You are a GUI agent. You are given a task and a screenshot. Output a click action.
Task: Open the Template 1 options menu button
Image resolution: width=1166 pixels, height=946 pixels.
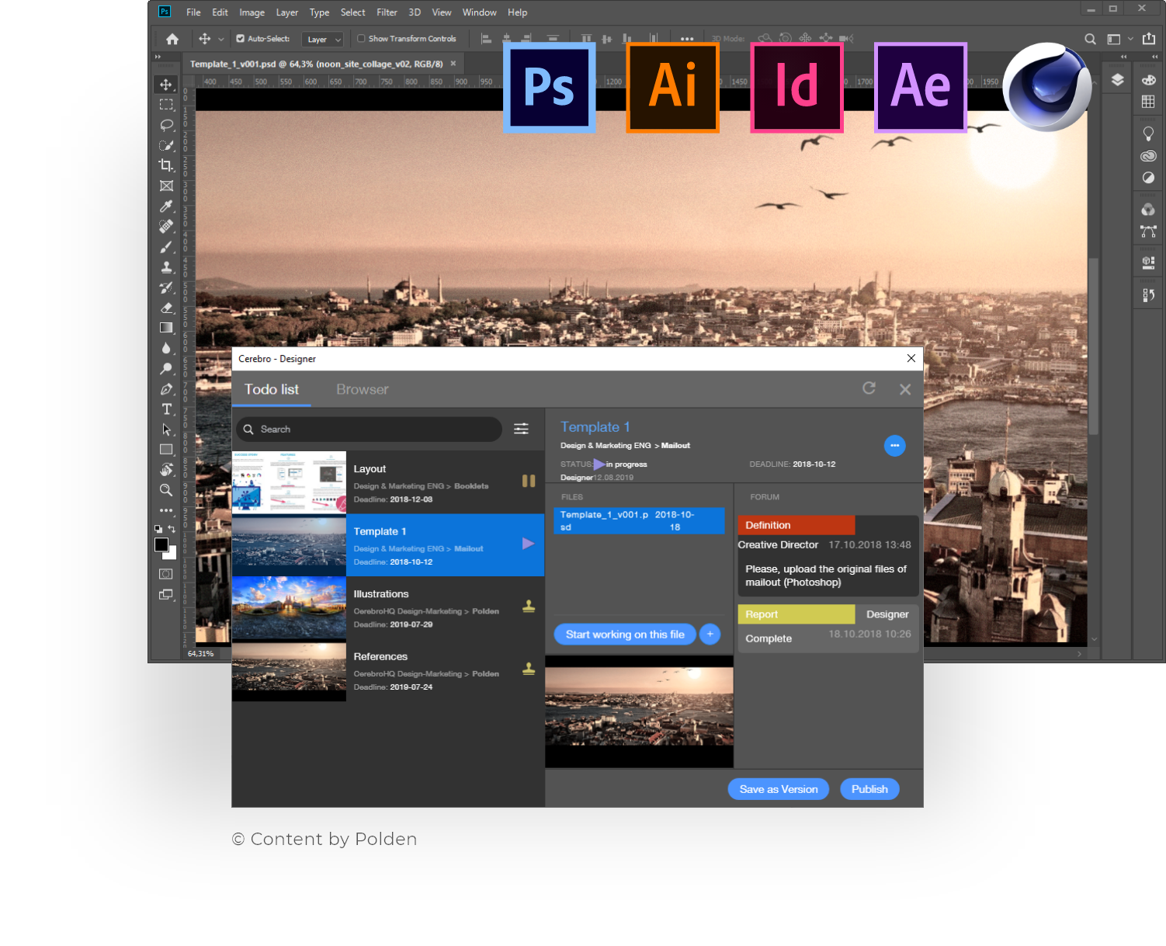[894, 446]
